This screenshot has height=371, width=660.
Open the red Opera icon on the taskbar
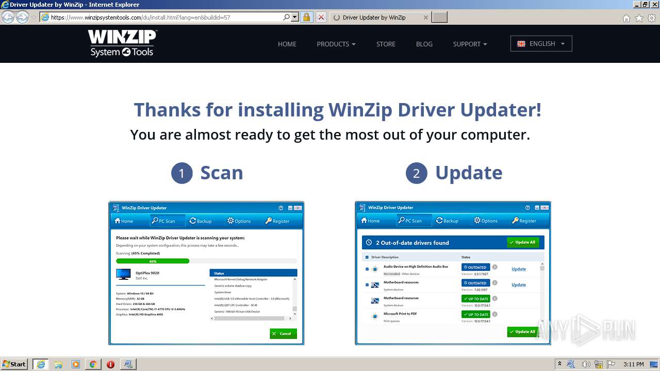pyautogui.click(x=110, y=364)
